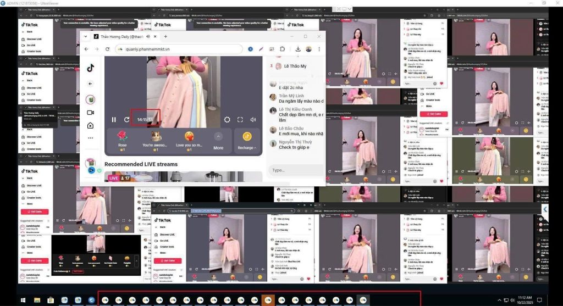Send the Love you so much gift

tap(189, 141)
